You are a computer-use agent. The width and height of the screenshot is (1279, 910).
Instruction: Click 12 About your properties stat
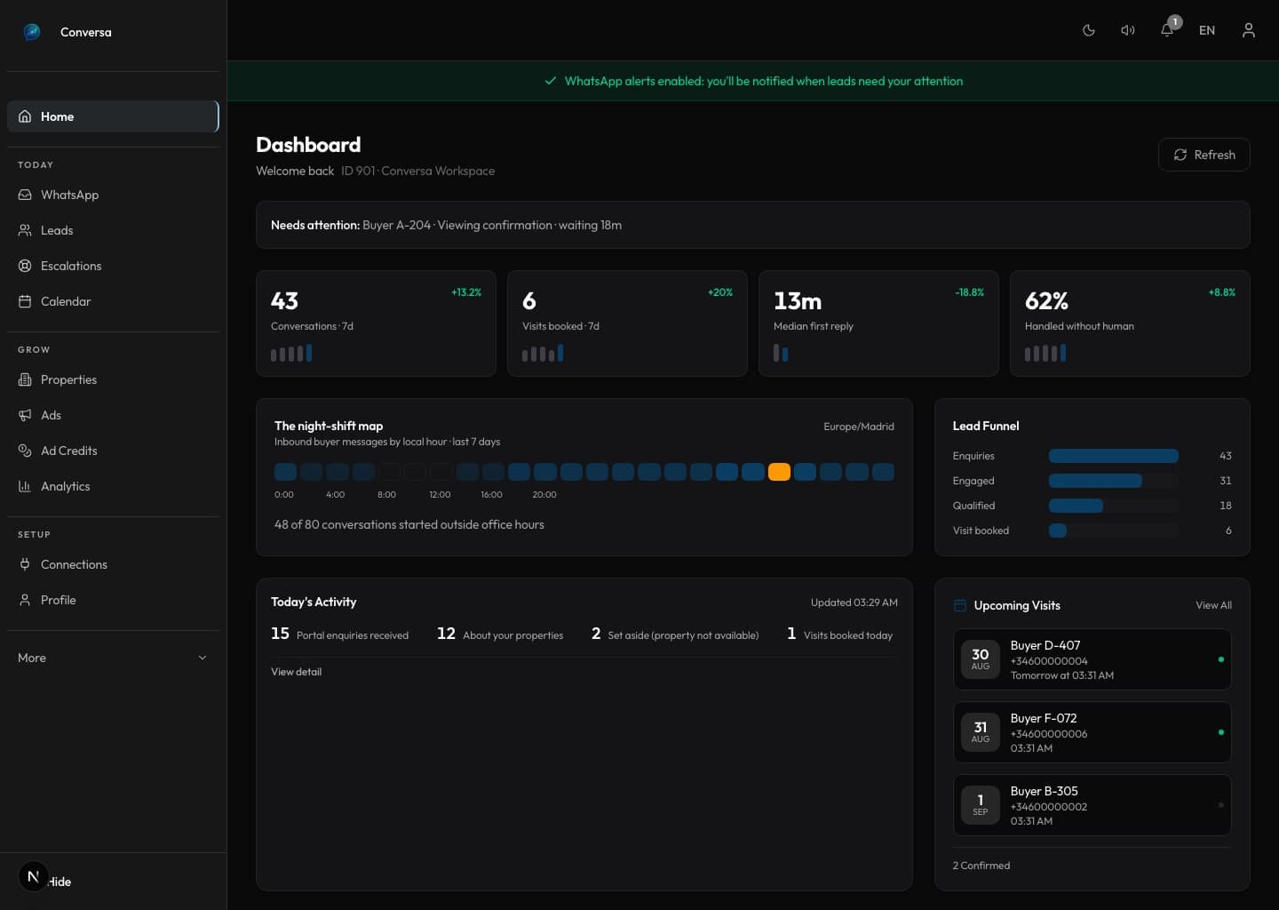point(500,634)
